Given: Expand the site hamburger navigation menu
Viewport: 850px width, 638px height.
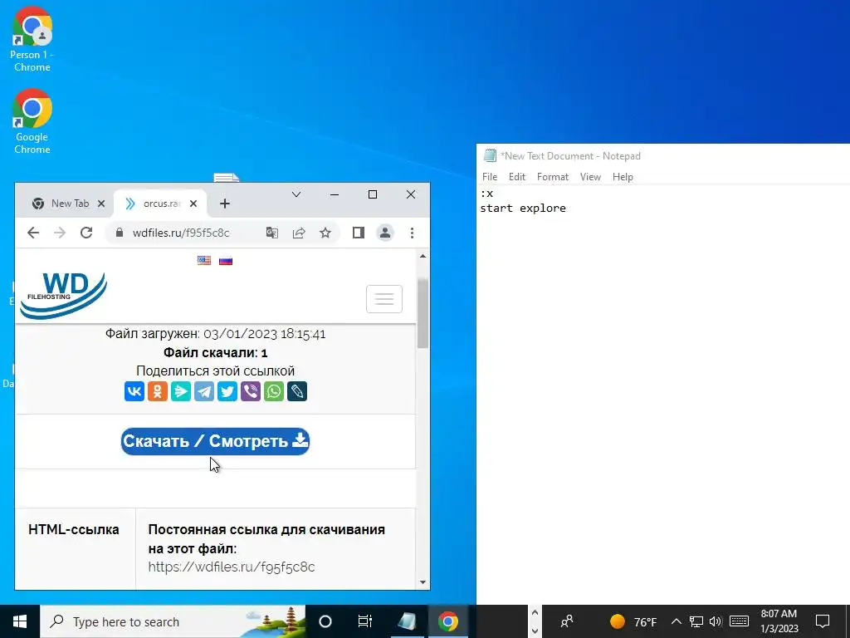Looking at the screenshot, I should 384,299.
